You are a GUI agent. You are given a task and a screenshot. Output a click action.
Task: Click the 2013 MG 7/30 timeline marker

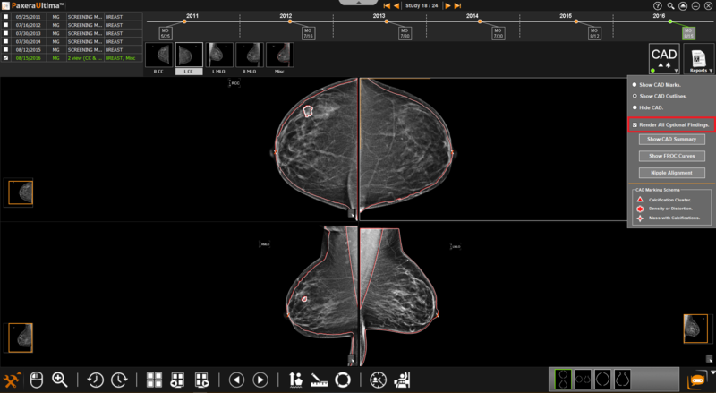405,33
